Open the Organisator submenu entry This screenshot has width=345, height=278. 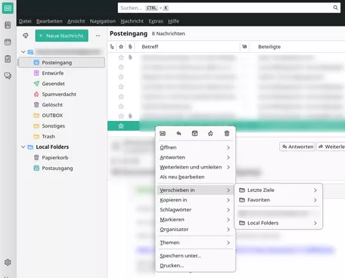pyautogui.click(x=195, y=230)
